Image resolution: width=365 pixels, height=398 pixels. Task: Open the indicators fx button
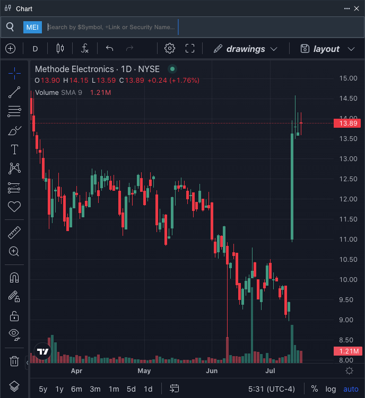click(x=84, y=49)
